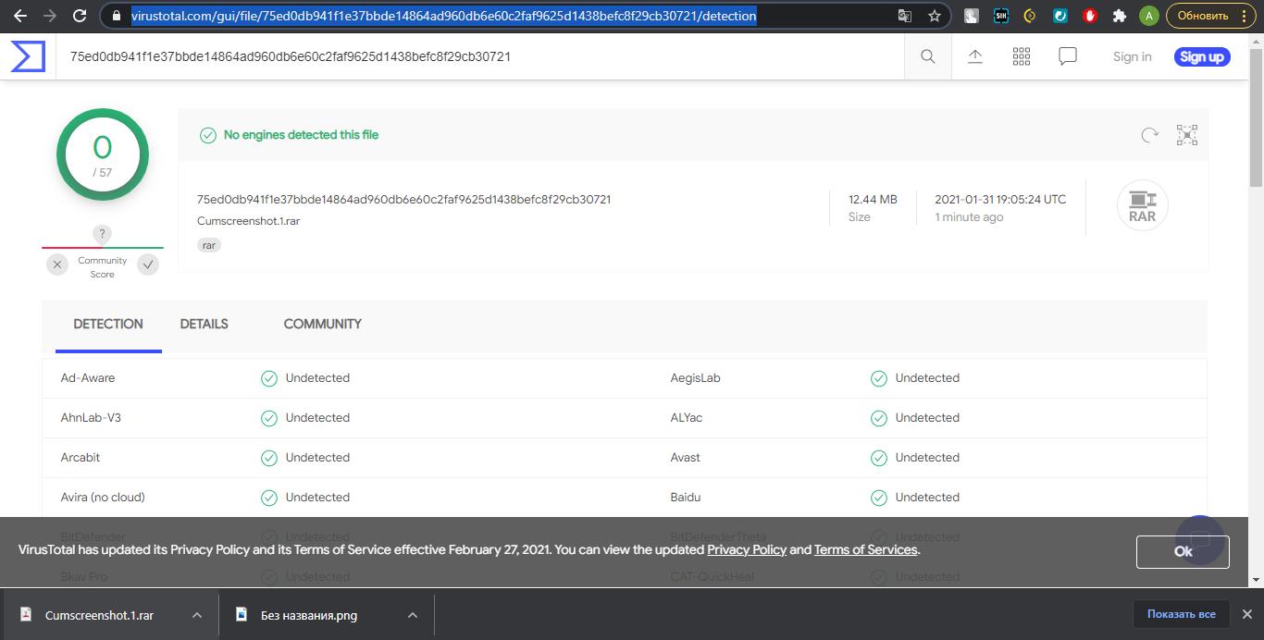Viewport: 1264px width, 640px height.
Task: Open the Chrome profile avatar
Action: [x=1148, y=16]
